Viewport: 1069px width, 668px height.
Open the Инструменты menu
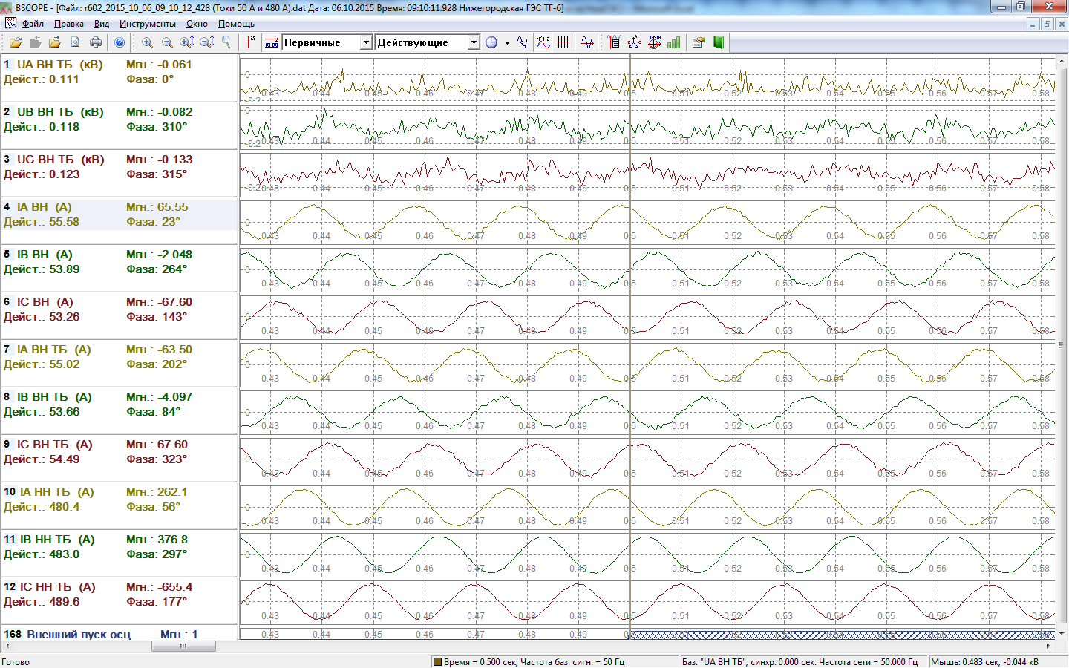point(147,24)
